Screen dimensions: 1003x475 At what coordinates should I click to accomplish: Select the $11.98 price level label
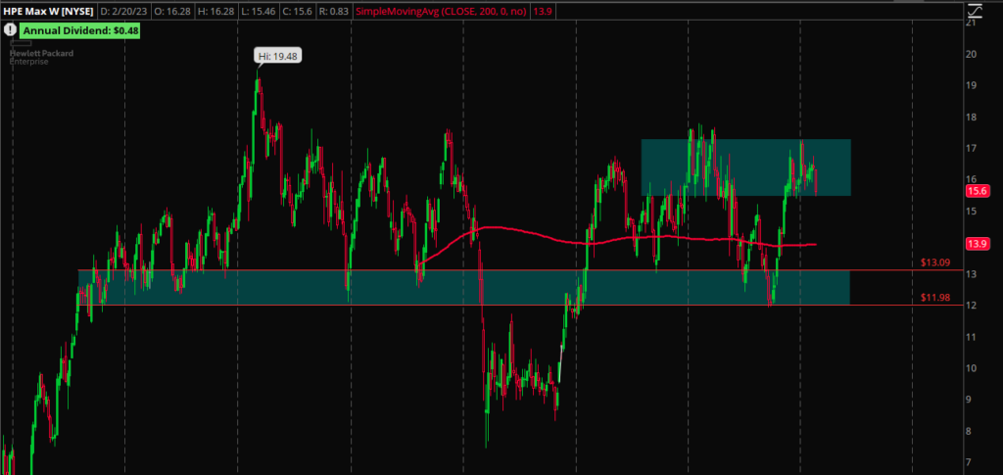click(935, 298)
